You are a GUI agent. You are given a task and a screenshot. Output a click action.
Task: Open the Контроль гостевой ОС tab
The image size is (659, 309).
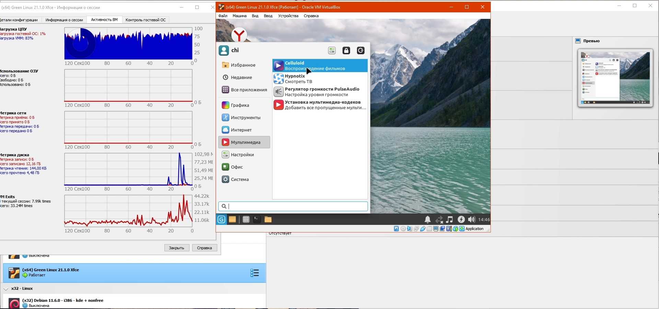point(146,20)
